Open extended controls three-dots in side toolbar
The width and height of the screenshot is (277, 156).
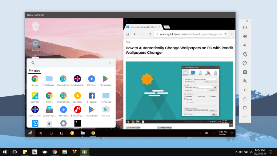245,117
